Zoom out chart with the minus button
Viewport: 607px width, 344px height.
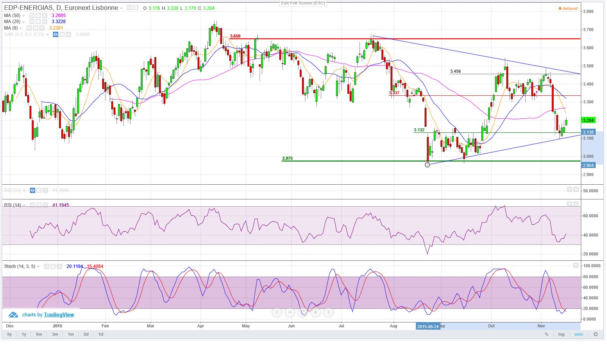[x=290, y=313]
